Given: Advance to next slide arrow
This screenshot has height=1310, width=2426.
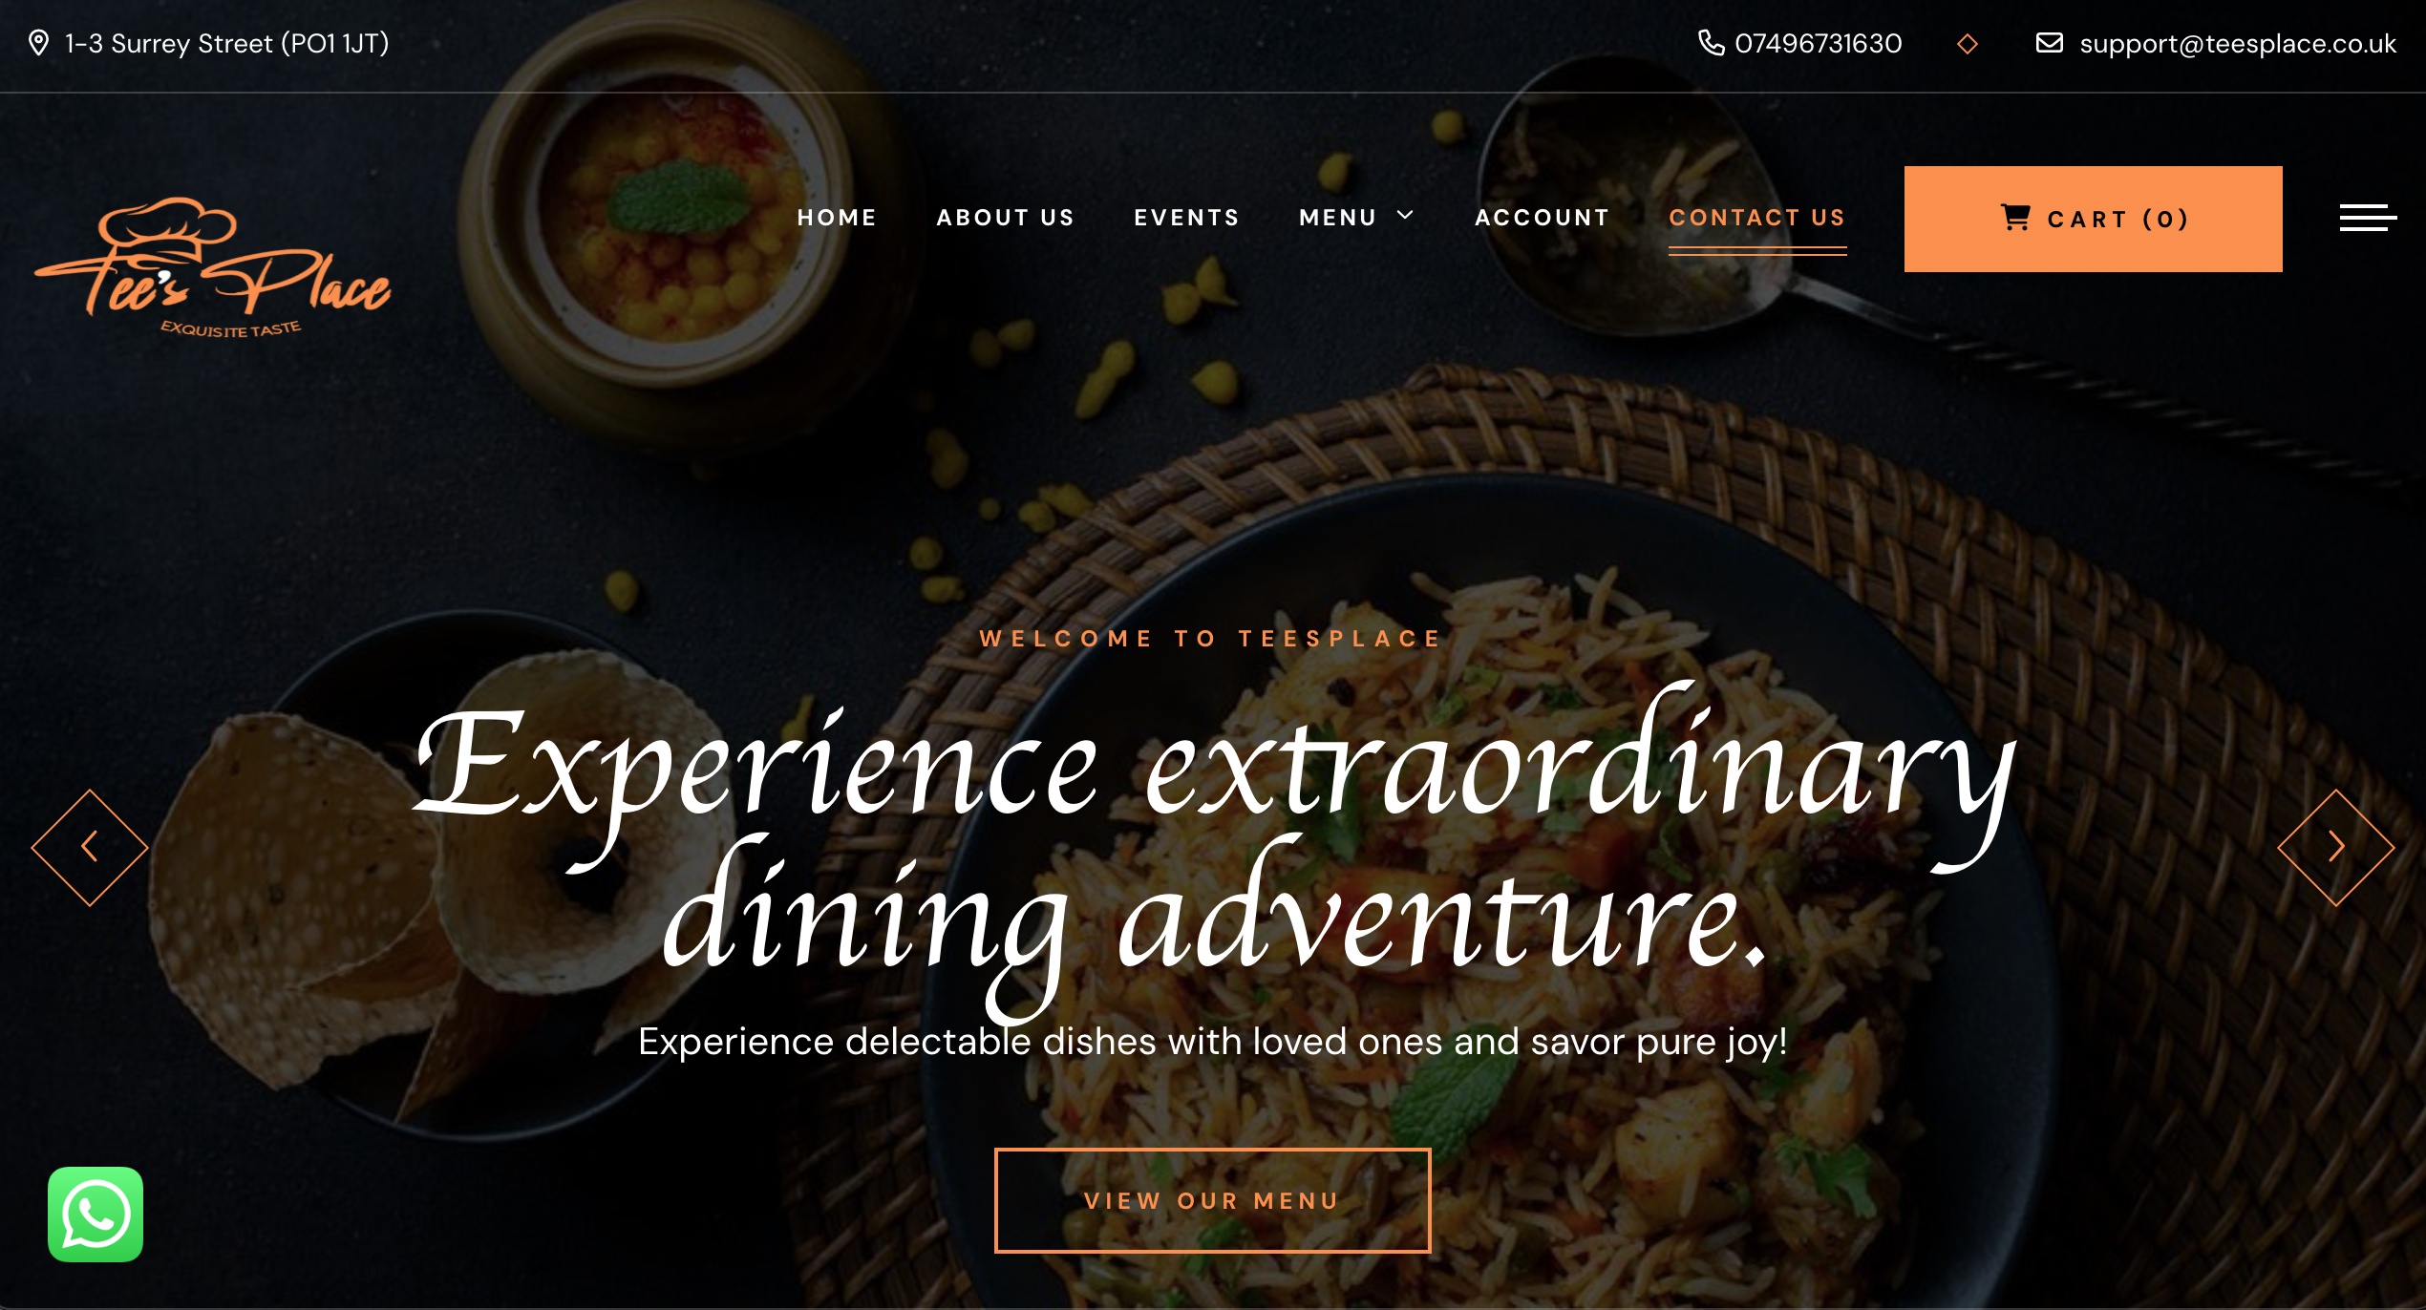Looking at the screenshot, I should [x=2336, y=847].
